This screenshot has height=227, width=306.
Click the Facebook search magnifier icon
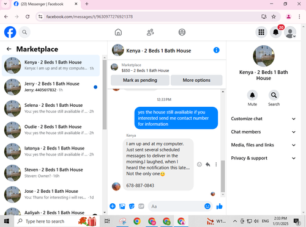[24, 32]
